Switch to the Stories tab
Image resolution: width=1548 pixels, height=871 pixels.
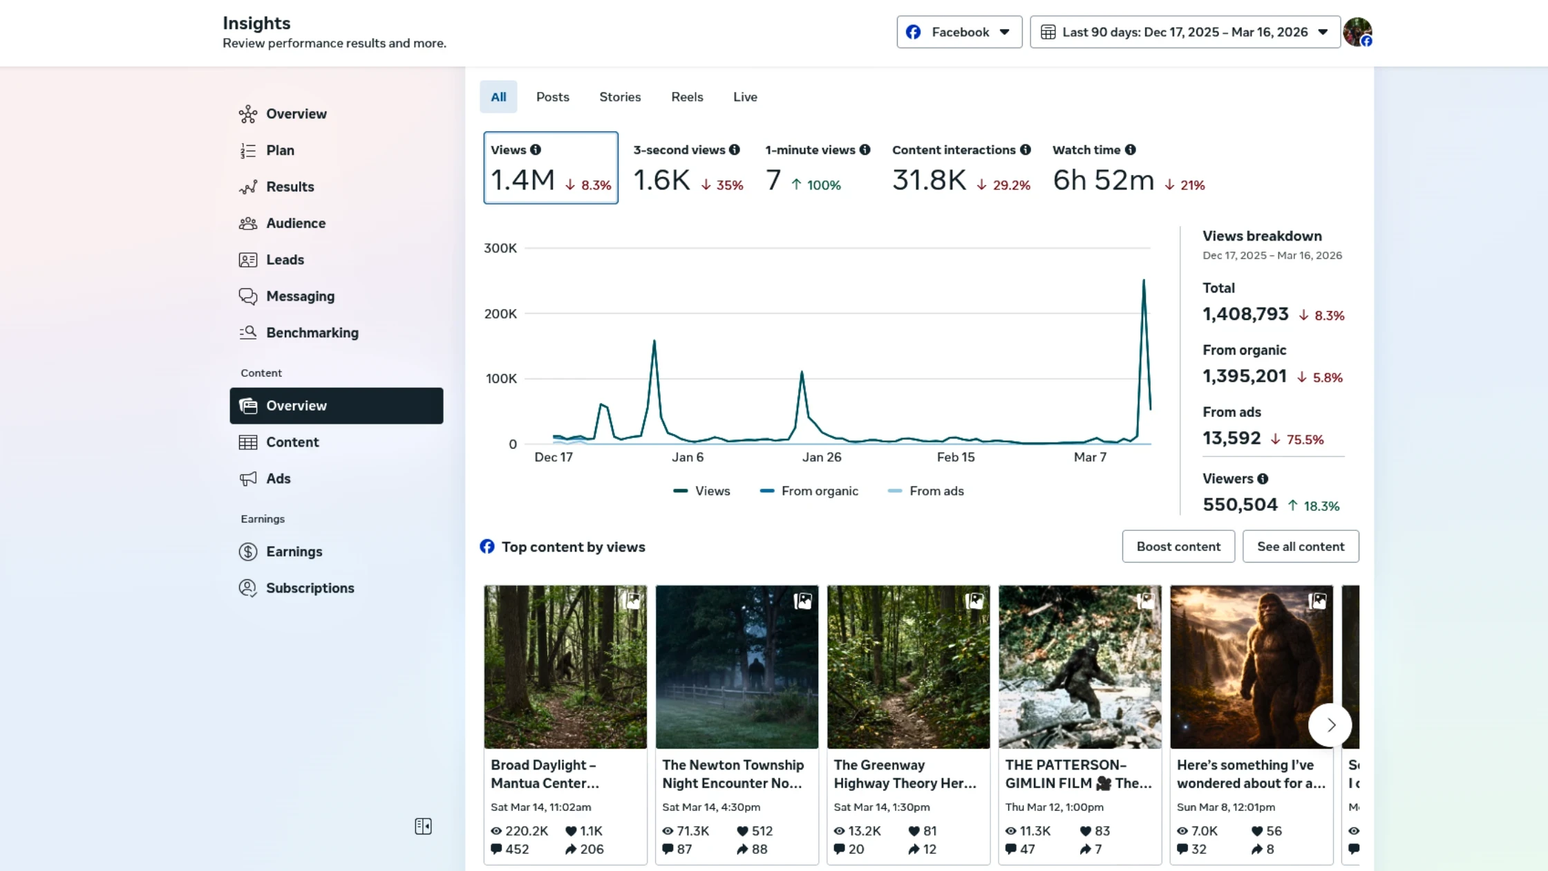[x=620, y=97]
